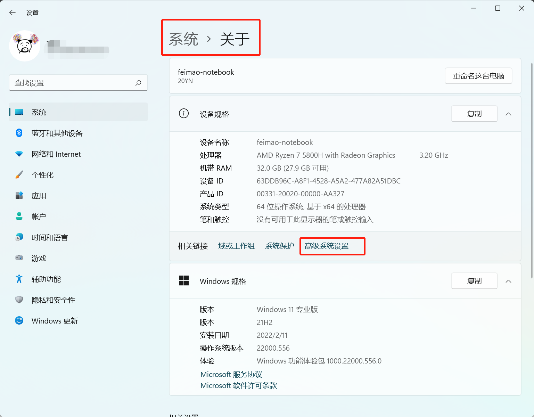Click the 个性化 paintbrush icon

click(19, 174)
